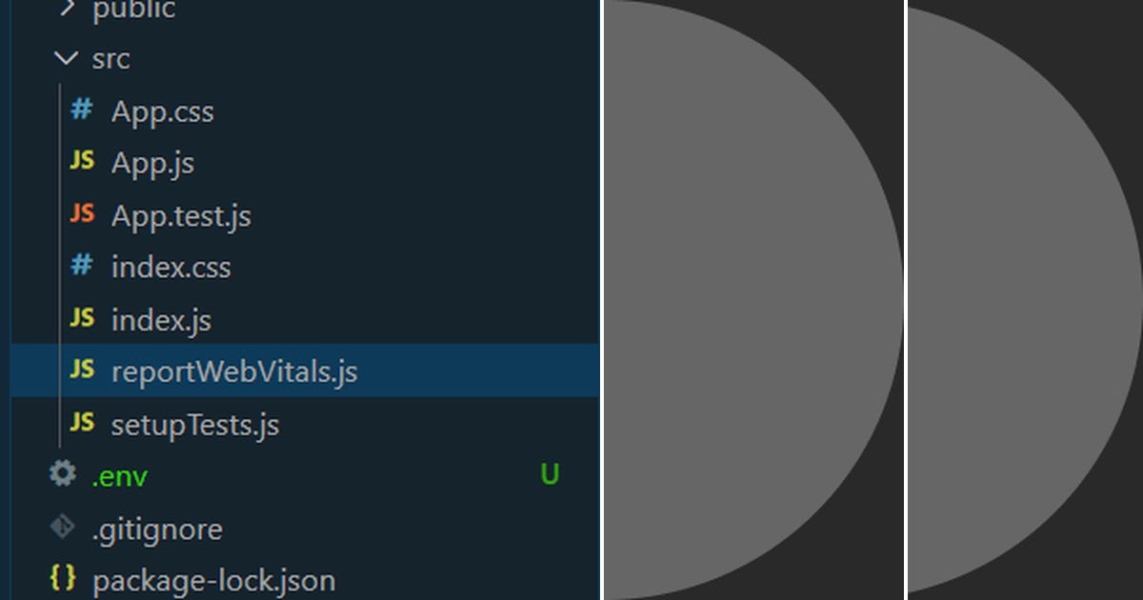This screenshot has width=1143, height=600.
Task: Click the chevron arrow beside src
Action: click(65, 58)
